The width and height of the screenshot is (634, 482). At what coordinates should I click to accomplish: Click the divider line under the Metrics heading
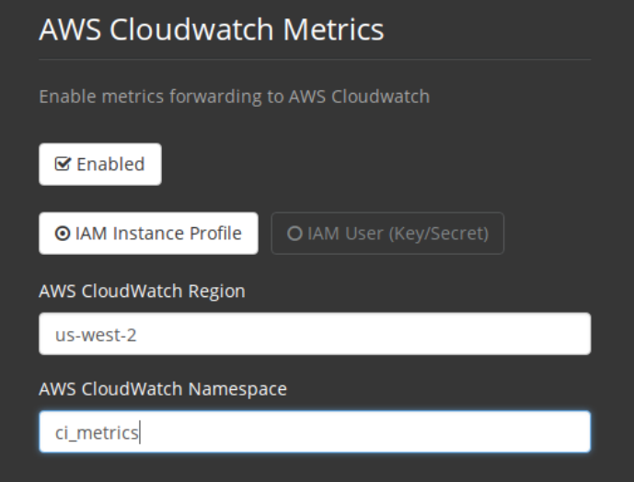click(x=314, y=60)
